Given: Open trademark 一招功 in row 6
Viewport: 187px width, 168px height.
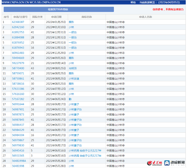Looking at the screenshot, I should click(x=73, y=48).
